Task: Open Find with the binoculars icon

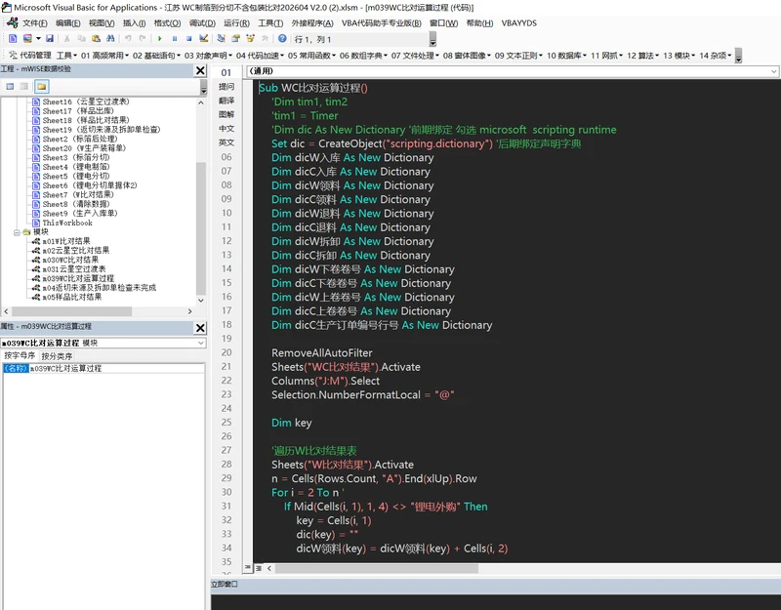Action: [110, 38]
